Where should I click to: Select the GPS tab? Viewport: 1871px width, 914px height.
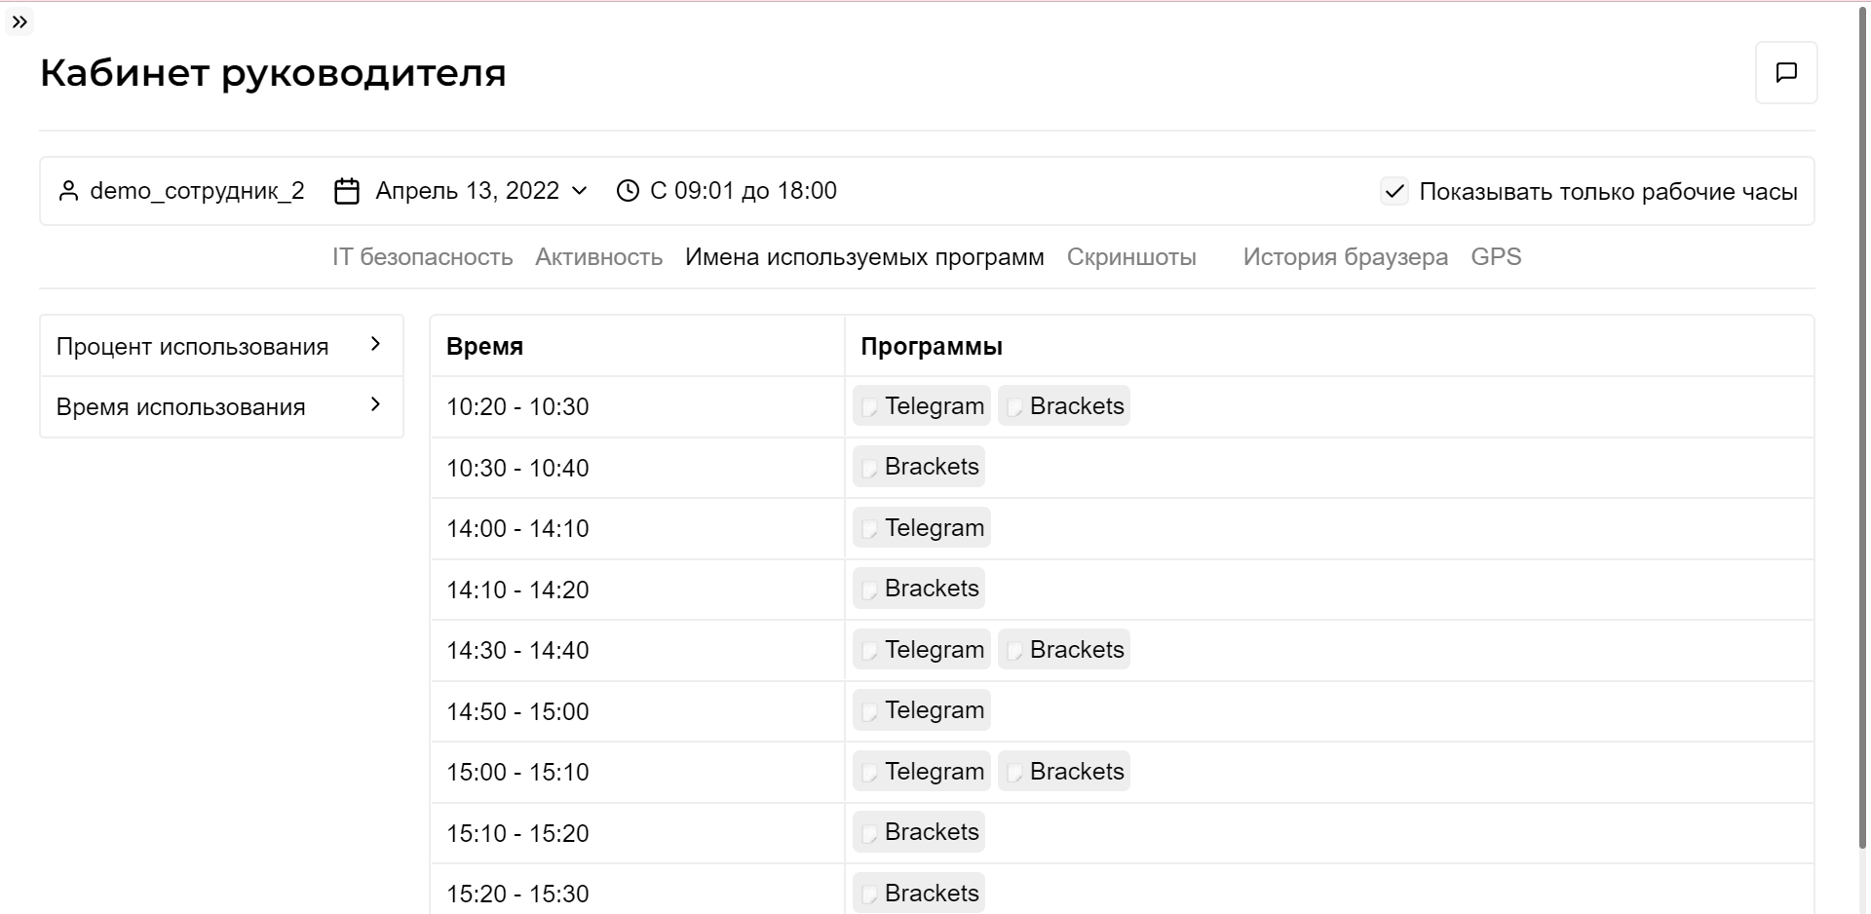click(1496, 257)
